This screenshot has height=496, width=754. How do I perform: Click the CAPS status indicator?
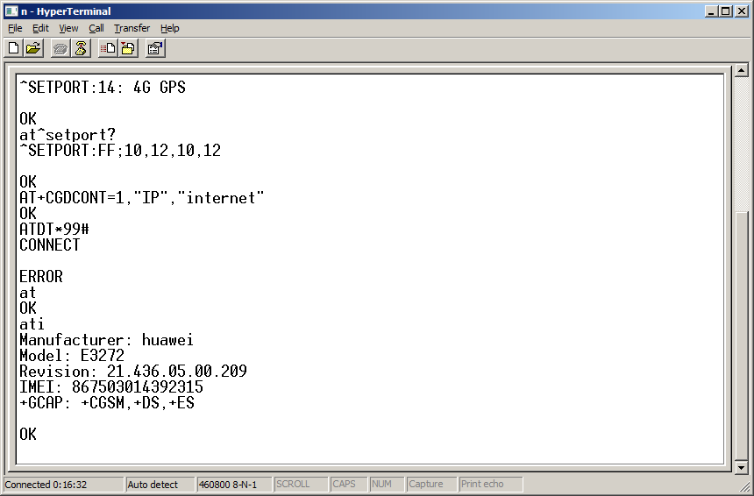(348, 485)
